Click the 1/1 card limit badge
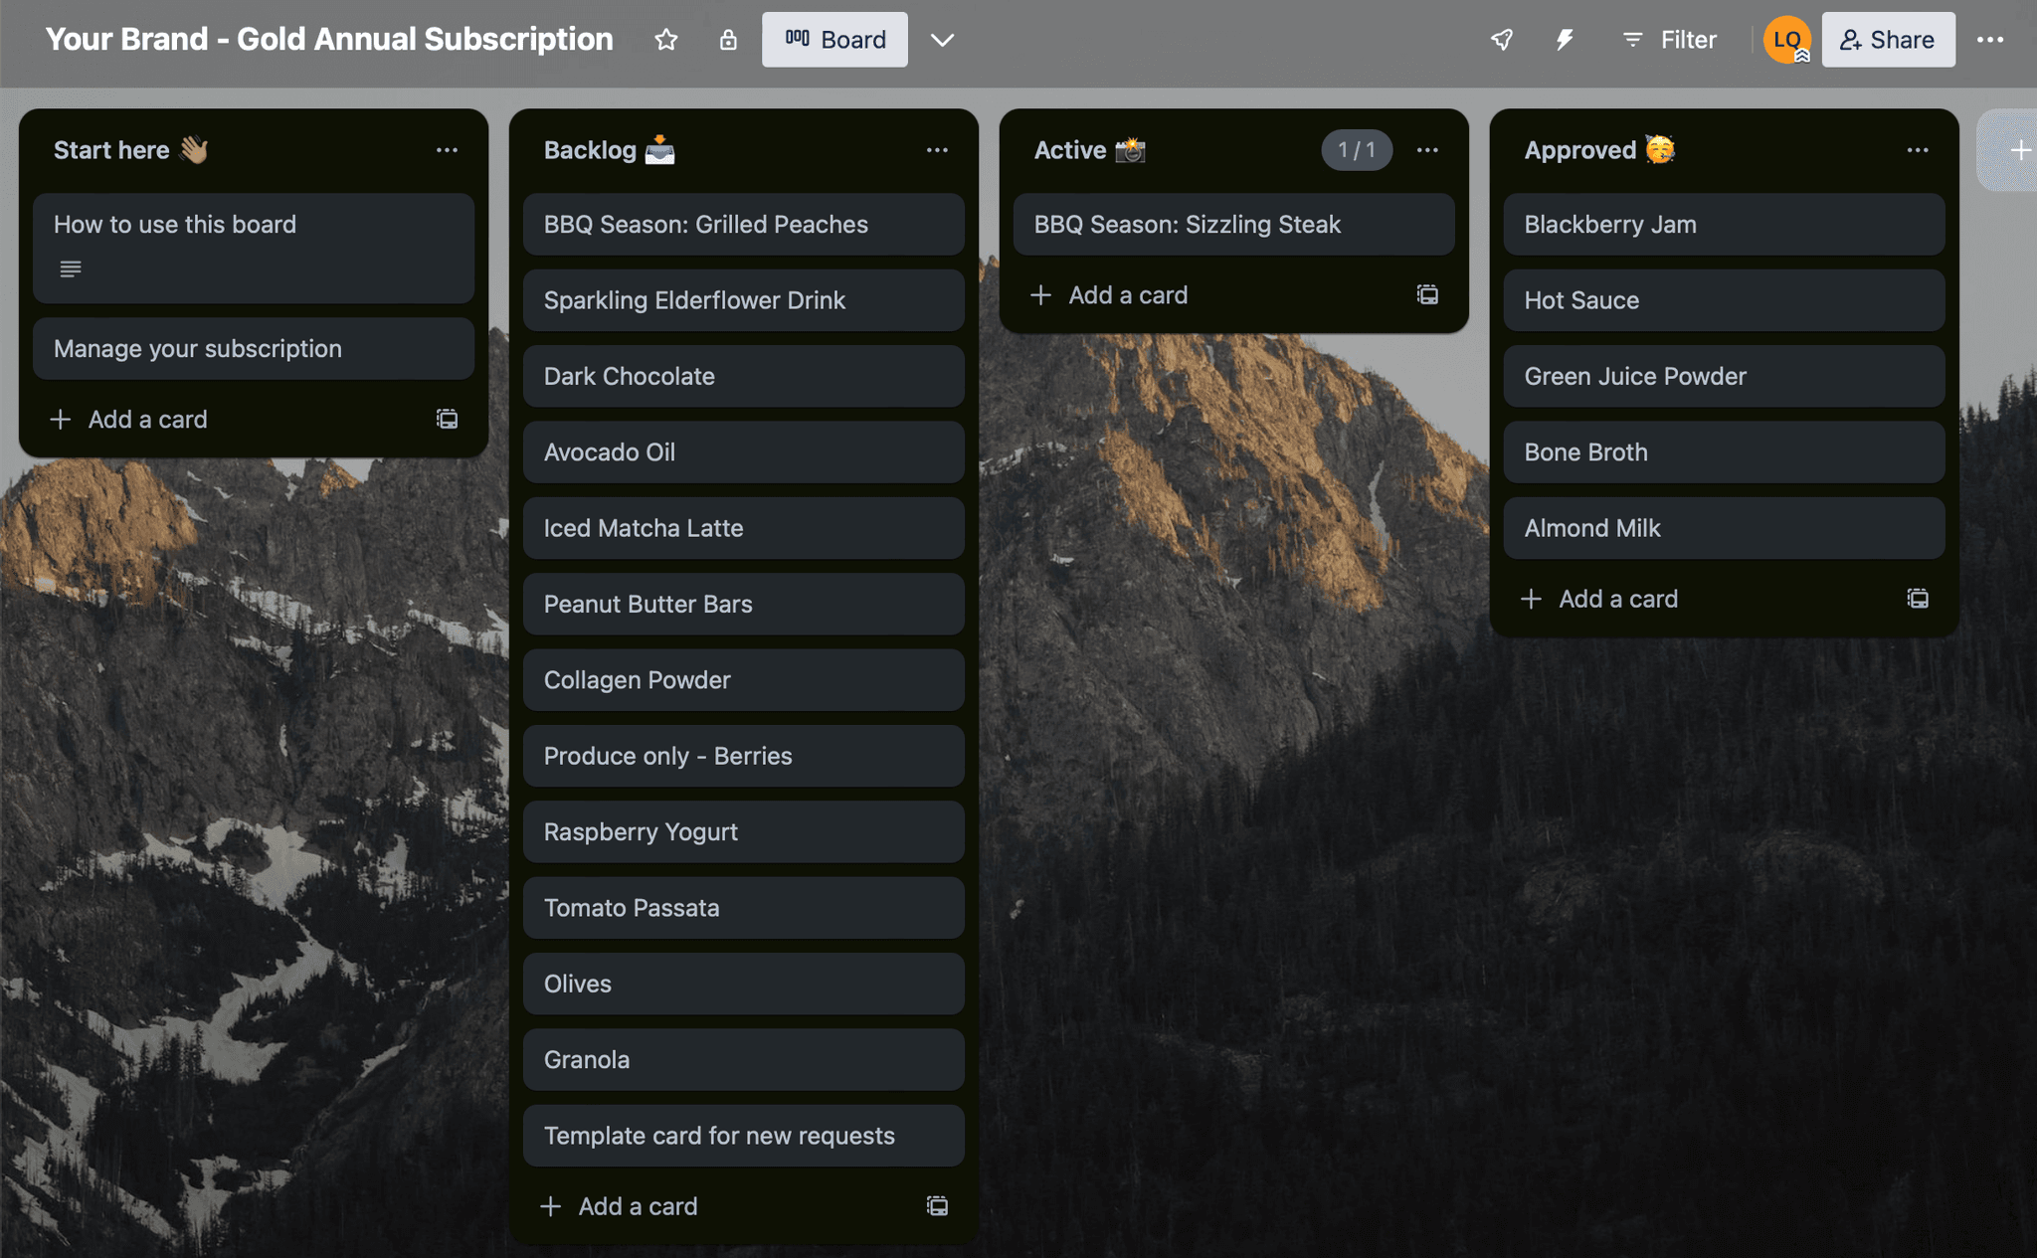This screenshot has height=1258, width=2037. click(1356, 150)
